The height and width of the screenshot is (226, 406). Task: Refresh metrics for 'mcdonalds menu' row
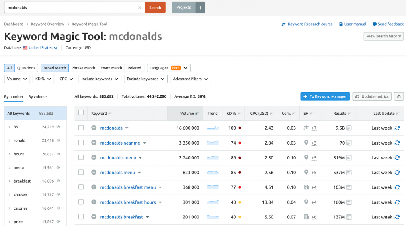[397, 173]
